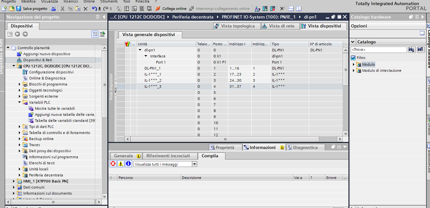The image size is (430, 208).
Task: Click the back arrow in Dispositivi panel
Action: (x=17, y=34)
